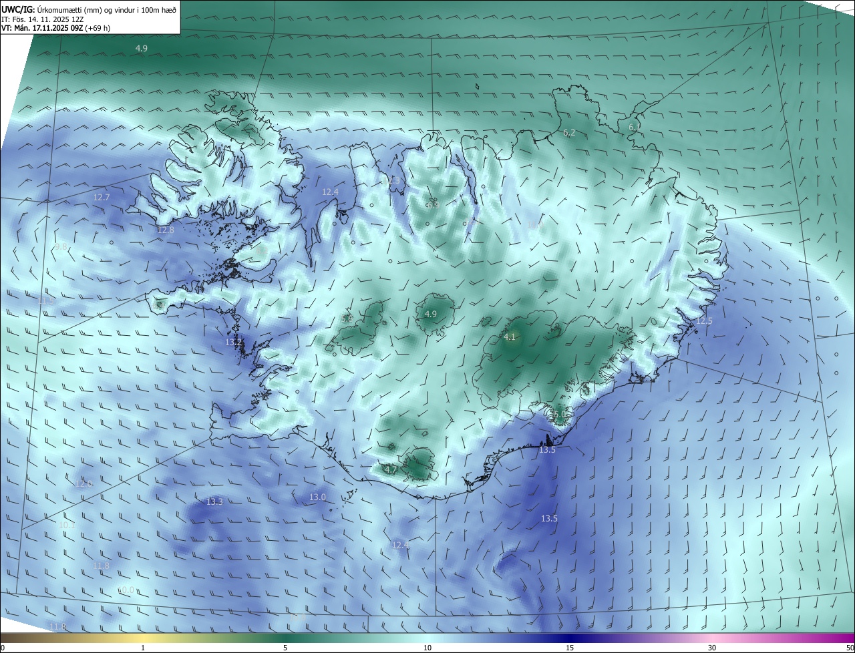The height and width of the screenshot is (653, 855).
Task: Select the 13.3 value label
Action: [214, 501]
